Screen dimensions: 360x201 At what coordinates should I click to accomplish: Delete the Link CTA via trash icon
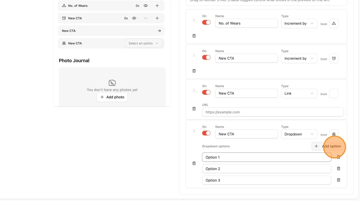point(194,109)
